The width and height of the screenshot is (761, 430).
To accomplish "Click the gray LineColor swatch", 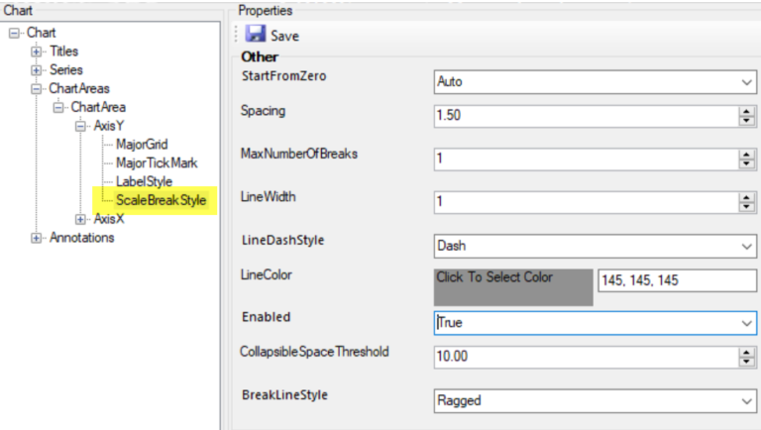I will click(513, 287).
